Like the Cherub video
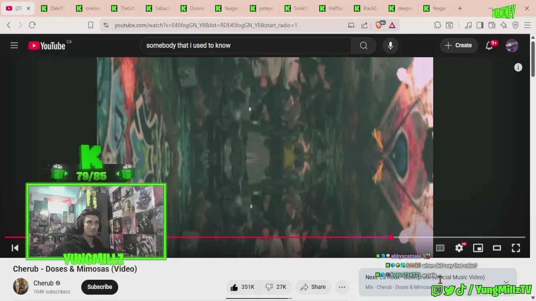This screenshot has height=301, width=536. [242, 287]
